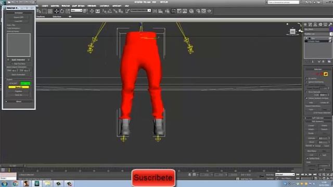333x187 pixels.
Task: Open the Motion command panel tab
Action: [321, 24]
